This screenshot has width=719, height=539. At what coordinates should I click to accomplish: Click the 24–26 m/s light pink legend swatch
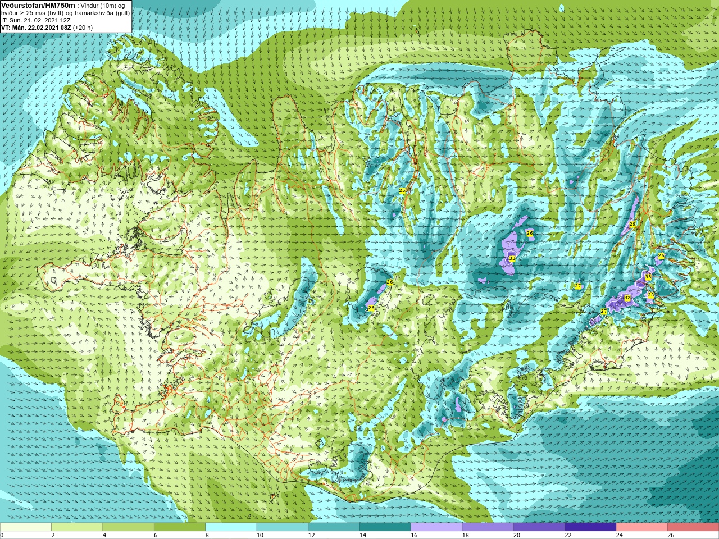pyautogui.click(x=642, y=527)
